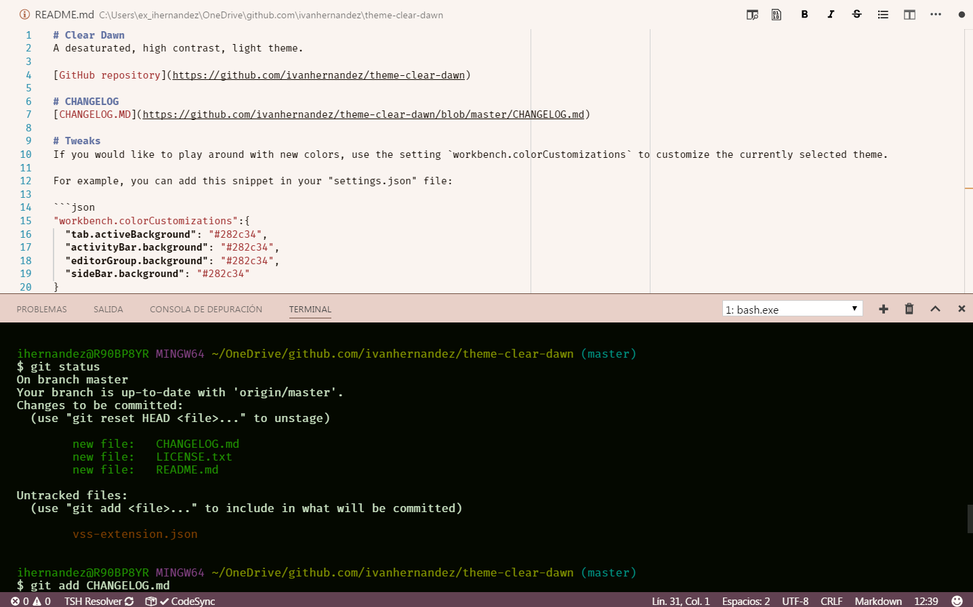This screenshot has height=607, width=973.
Task: Click "workbench.colorCustomizations" on line 15
Action: point(146,221)
